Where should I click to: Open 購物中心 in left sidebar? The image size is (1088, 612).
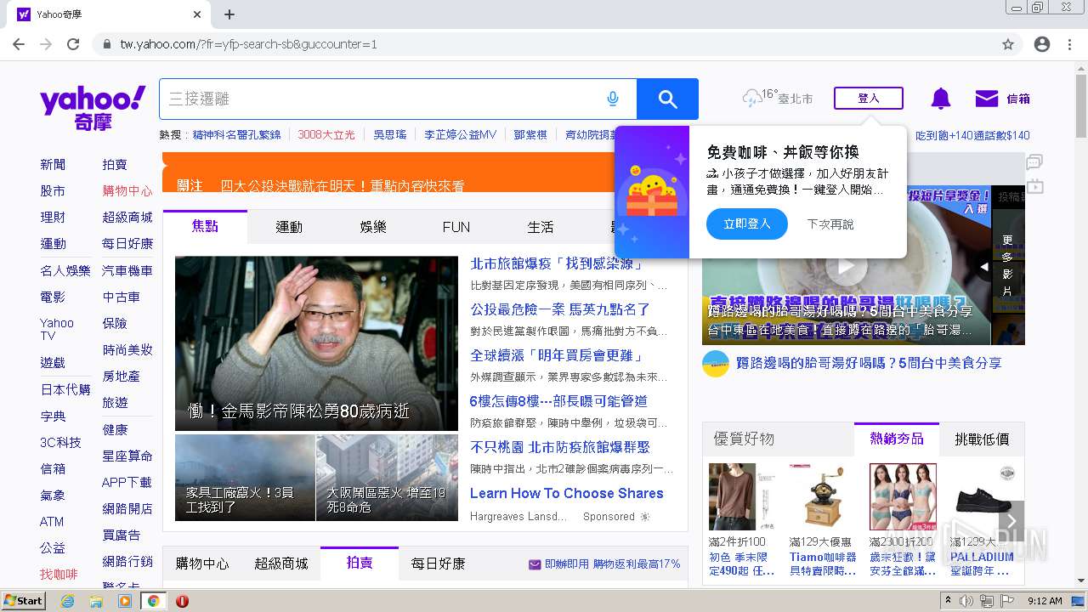[127, 190]
